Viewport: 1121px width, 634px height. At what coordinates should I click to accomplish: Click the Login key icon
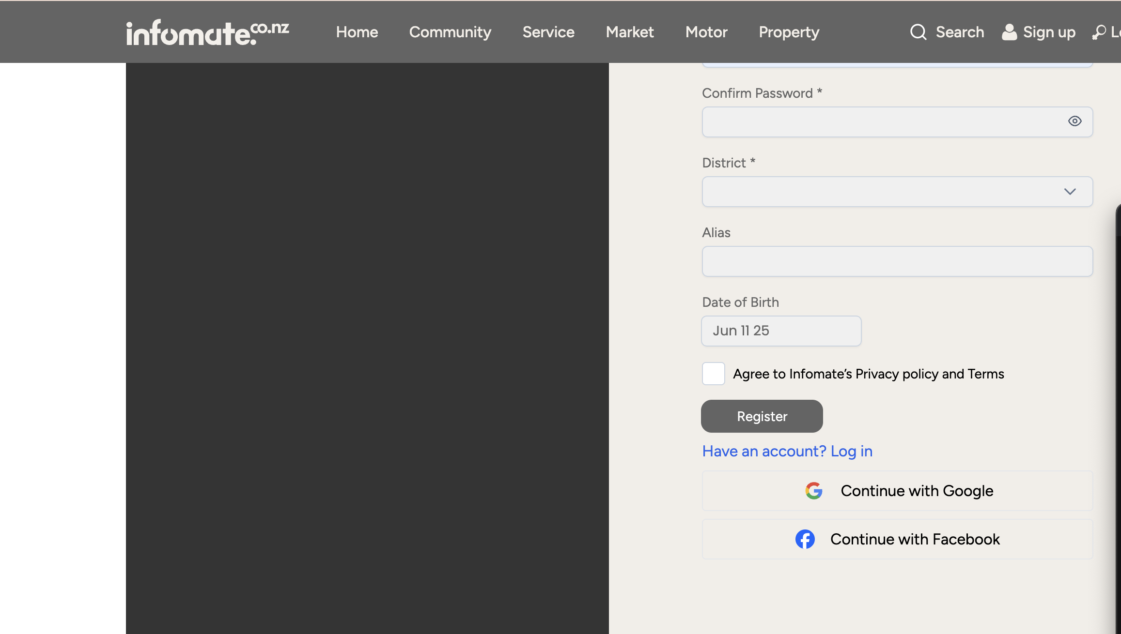[x=1099, y=32]
